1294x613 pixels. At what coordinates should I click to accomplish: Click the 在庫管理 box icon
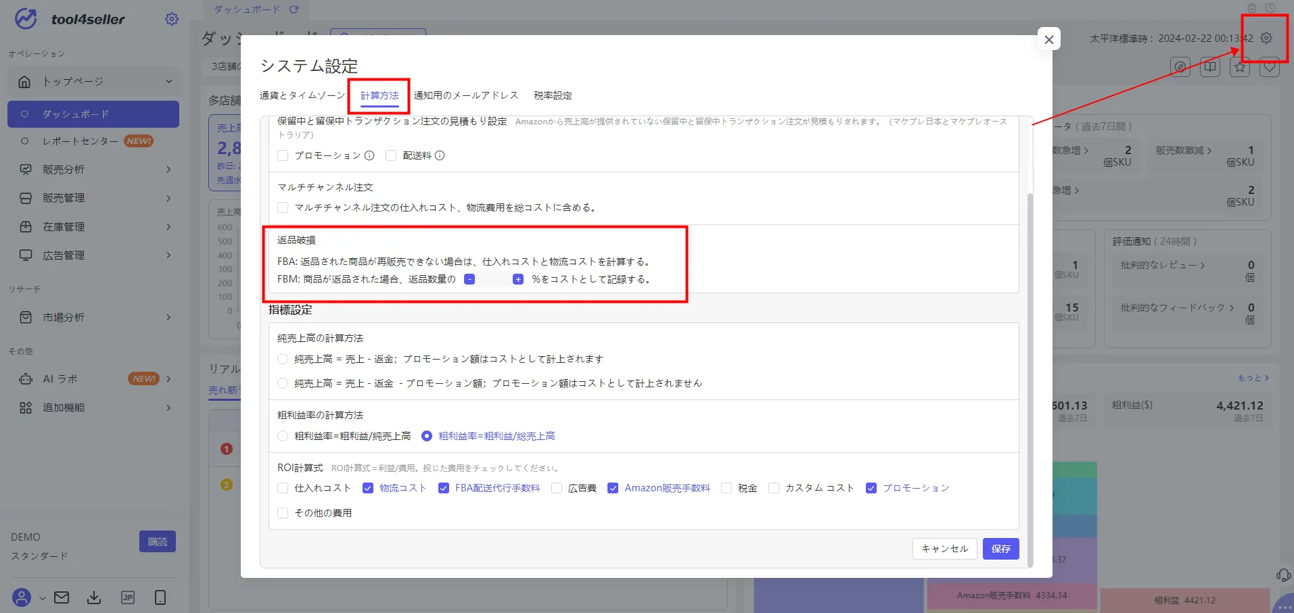[26, 226]
